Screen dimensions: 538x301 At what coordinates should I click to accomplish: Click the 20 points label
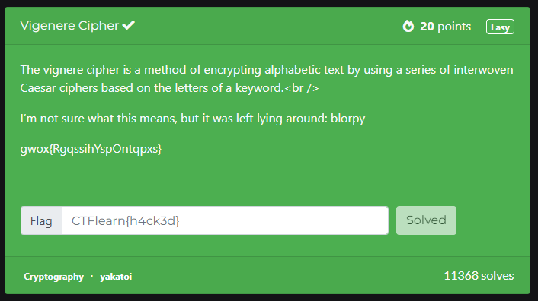coord(445,27)
